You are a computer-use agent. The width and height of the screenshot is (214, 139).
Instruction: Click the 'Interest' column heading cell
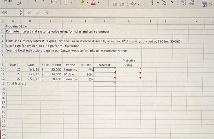(x=105, y=65)
